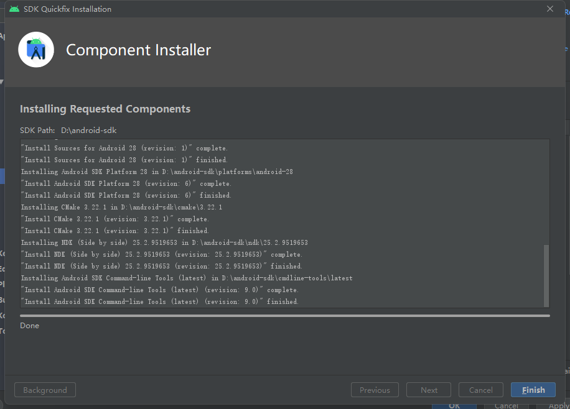Click the OK button behind the dialog
The image size is (570, 409).
tap(454, 405)
